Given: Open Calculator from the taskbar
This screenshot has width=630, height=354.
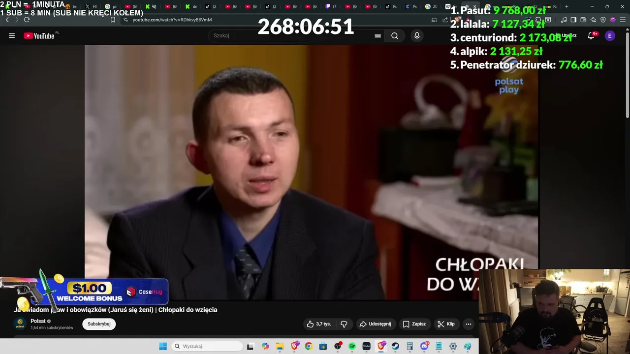Looking at the screenshot, I should (409, 347).
